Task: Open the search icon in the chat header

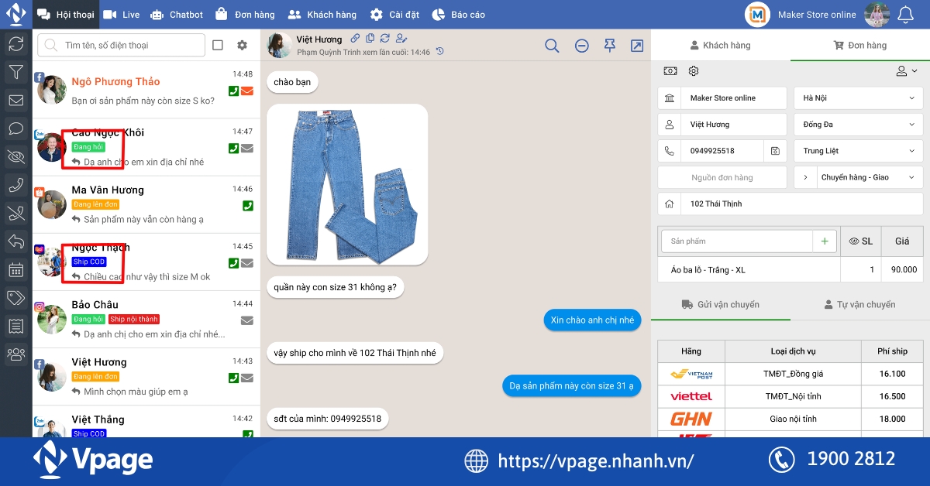Action: 552,46
